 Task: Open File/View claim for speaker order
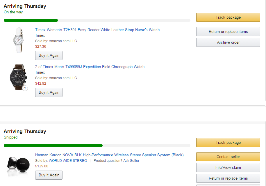228,167
